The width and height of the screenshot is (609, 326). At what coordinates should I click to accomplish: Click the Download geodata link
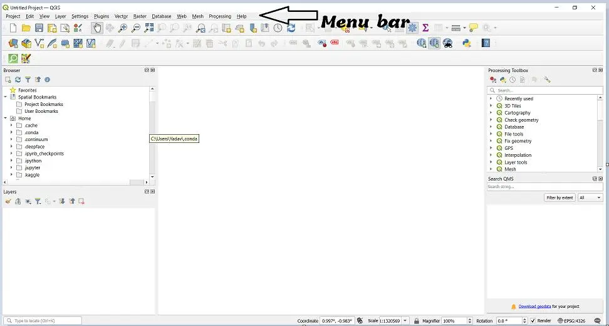[x=534, y=307]
